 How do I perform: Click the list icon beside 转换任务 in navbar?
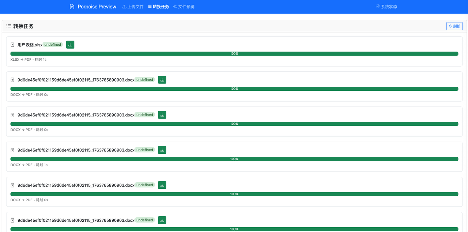click(x=150, y=7)
